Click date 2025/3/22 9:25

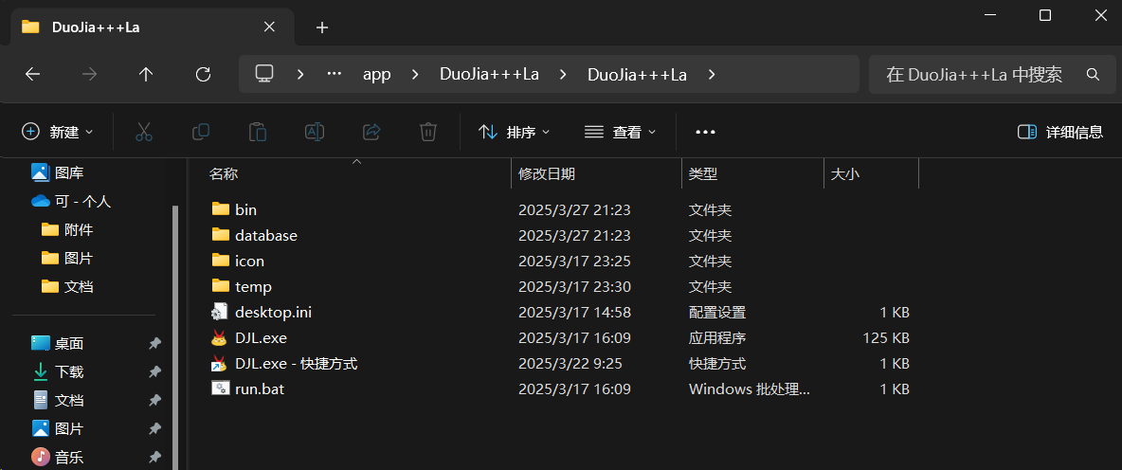coord(570,364)
